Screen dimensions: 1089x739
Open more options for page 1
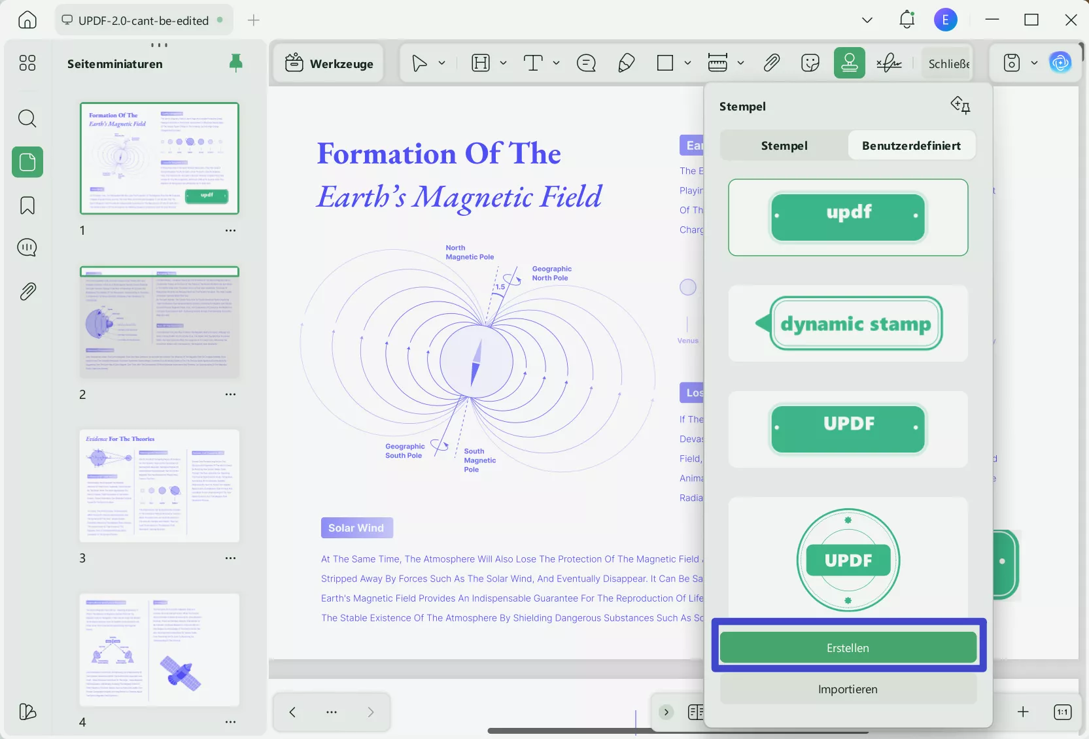[x=230, y=230]
